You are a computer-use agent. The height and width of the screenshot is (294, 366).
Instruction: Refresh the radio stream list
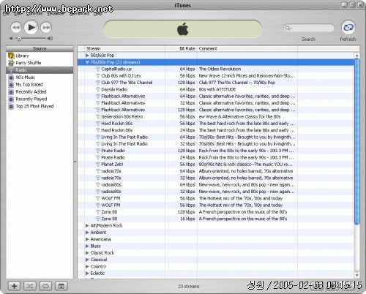[x=348, y=28]
